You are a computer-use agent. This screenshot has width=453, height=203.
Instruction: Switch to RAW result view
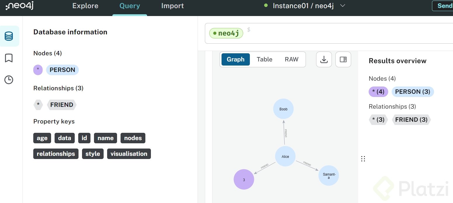(291, 59)
